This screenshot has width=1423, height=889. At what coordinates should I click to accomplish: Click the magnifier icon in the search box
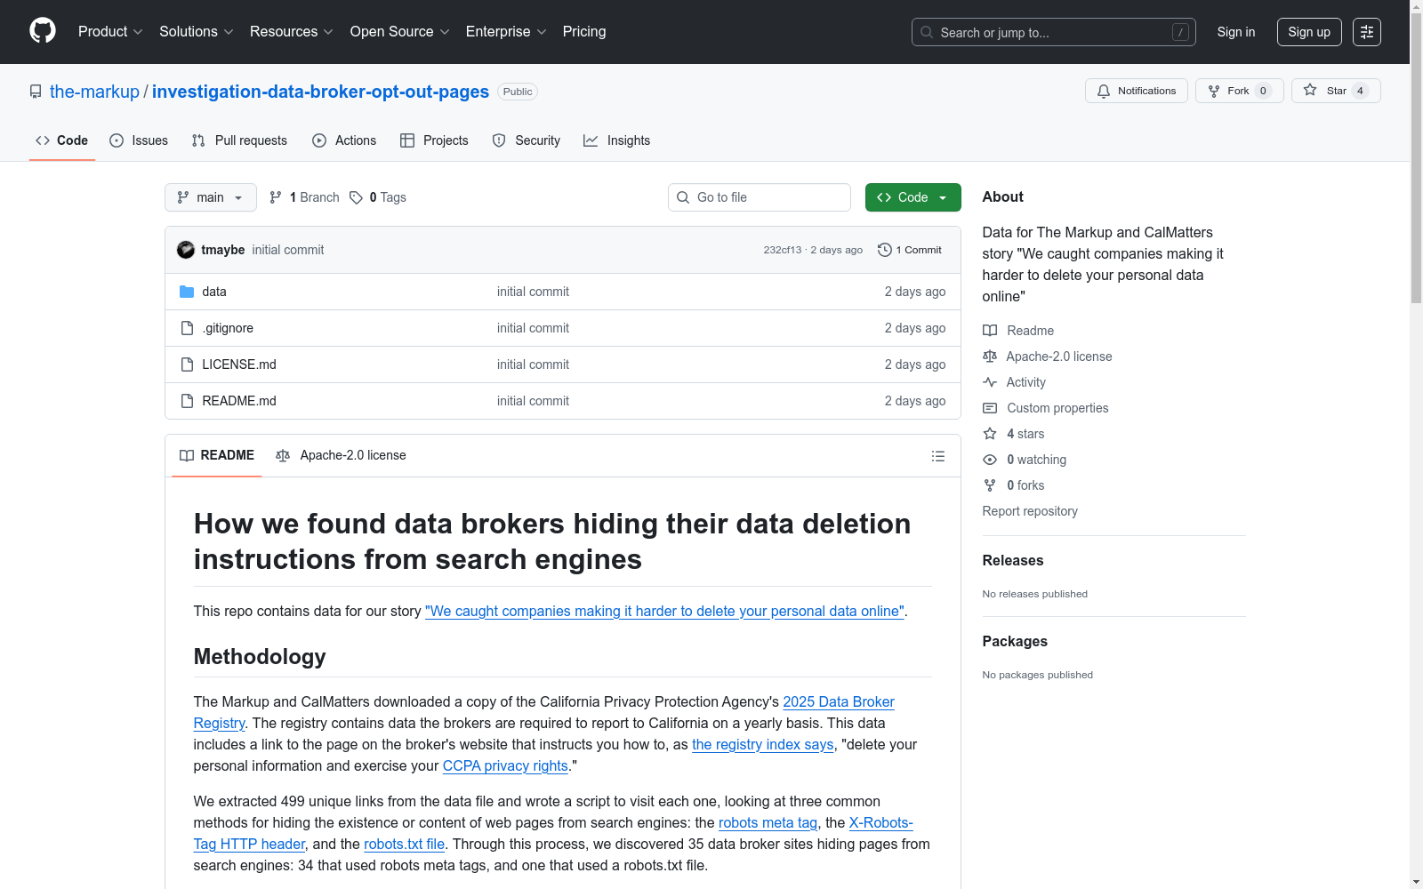pyautogui.click(x=927, y=32)
